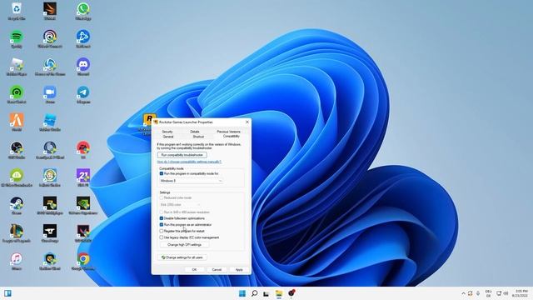Click Run compatibility troubleshooter button

182,155
